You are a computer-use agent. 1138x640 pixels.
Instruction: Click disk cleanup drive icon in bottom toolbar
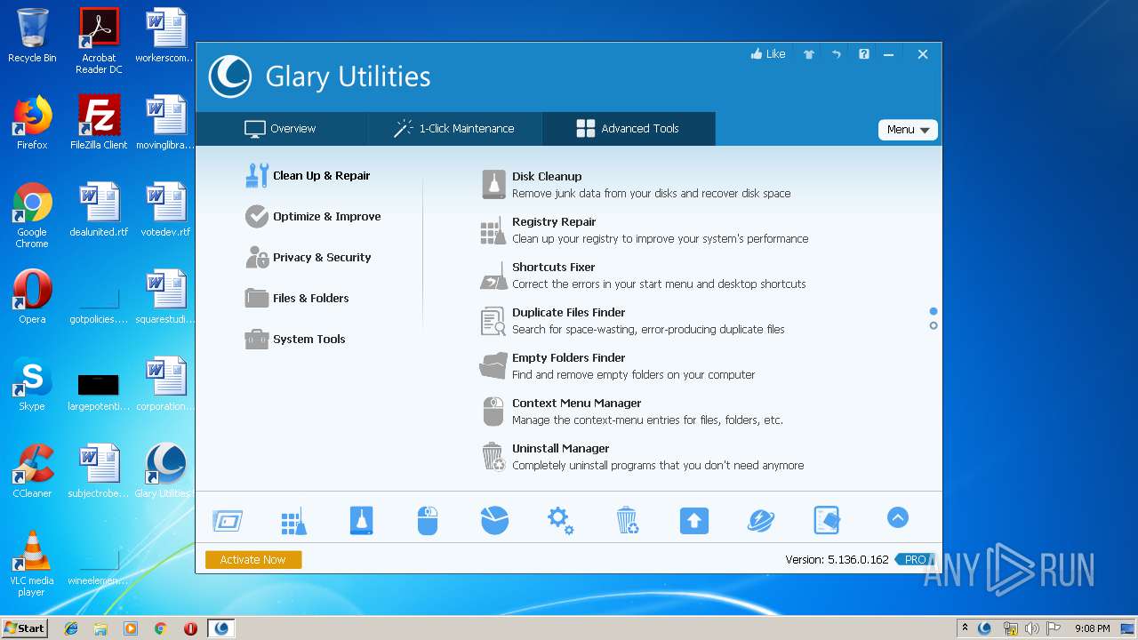click(x=361, y=520)
